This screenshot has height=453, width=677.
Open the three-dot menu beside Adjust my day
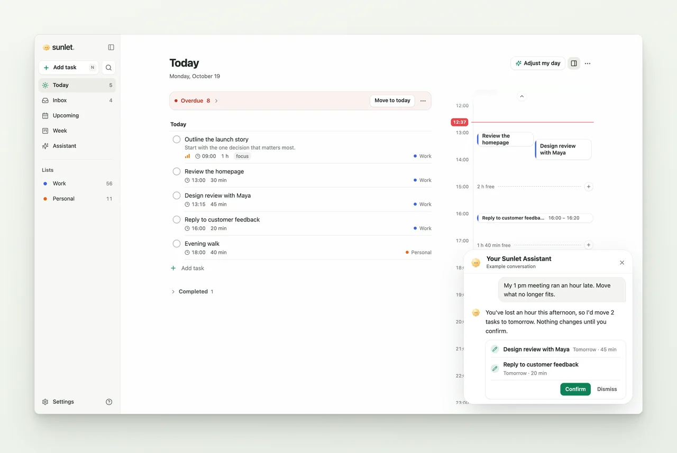pos(588,63)
